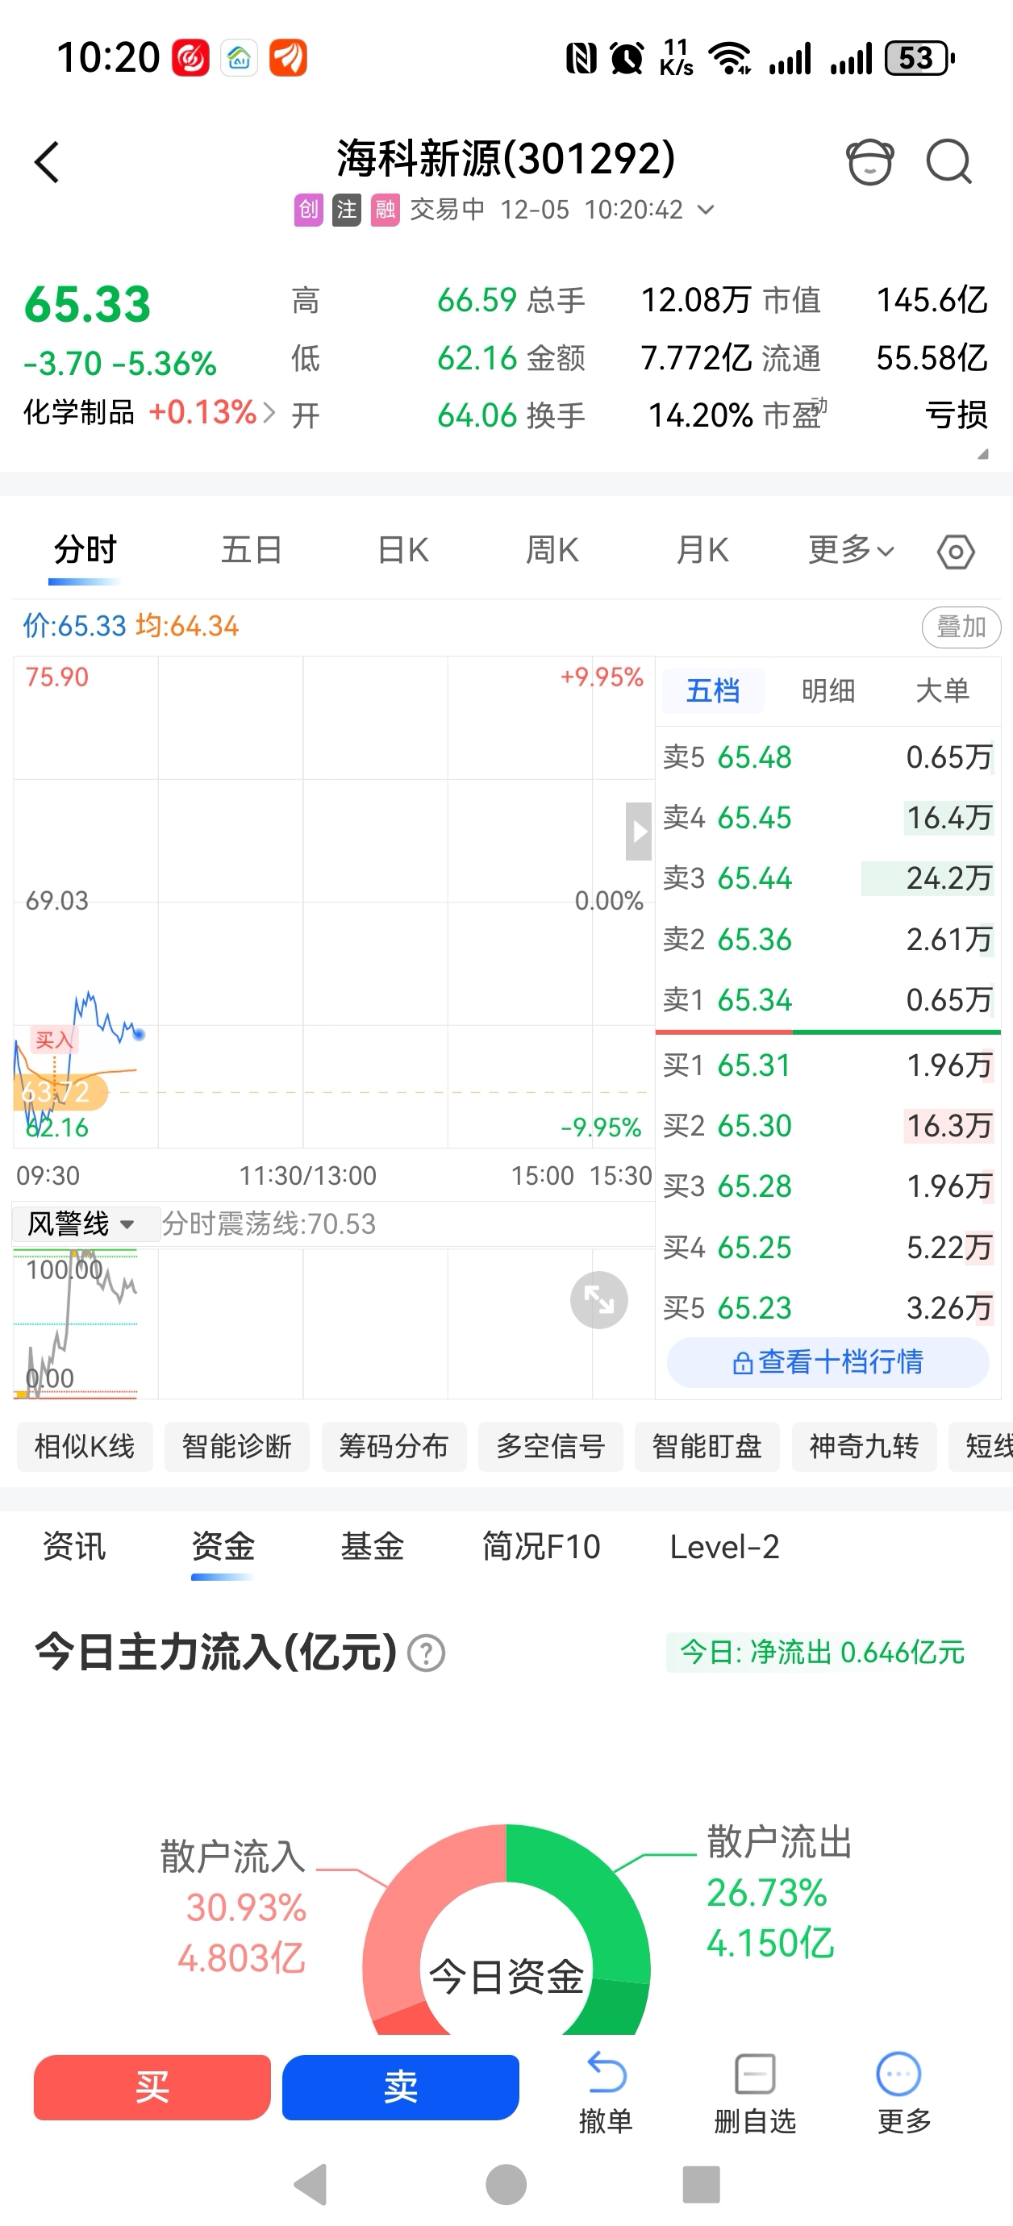Open 筹码分布 tool chip
The width and height of the screenshot is (1013, 2226).
pos(394,1447)
